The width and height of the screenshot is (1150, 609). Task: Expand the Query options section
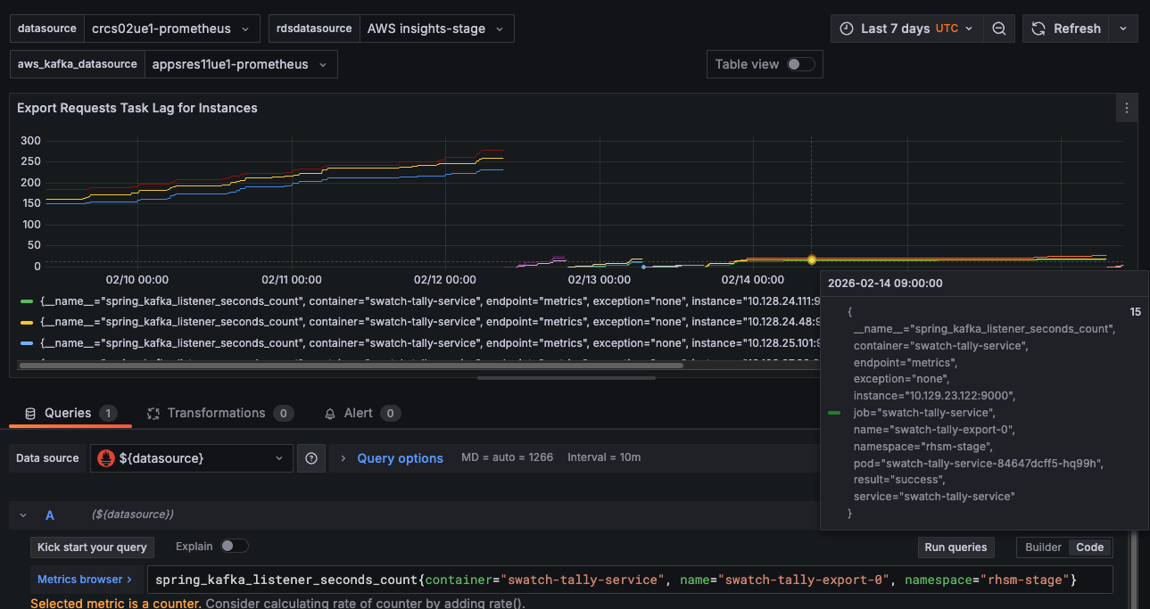coord(400,458)
